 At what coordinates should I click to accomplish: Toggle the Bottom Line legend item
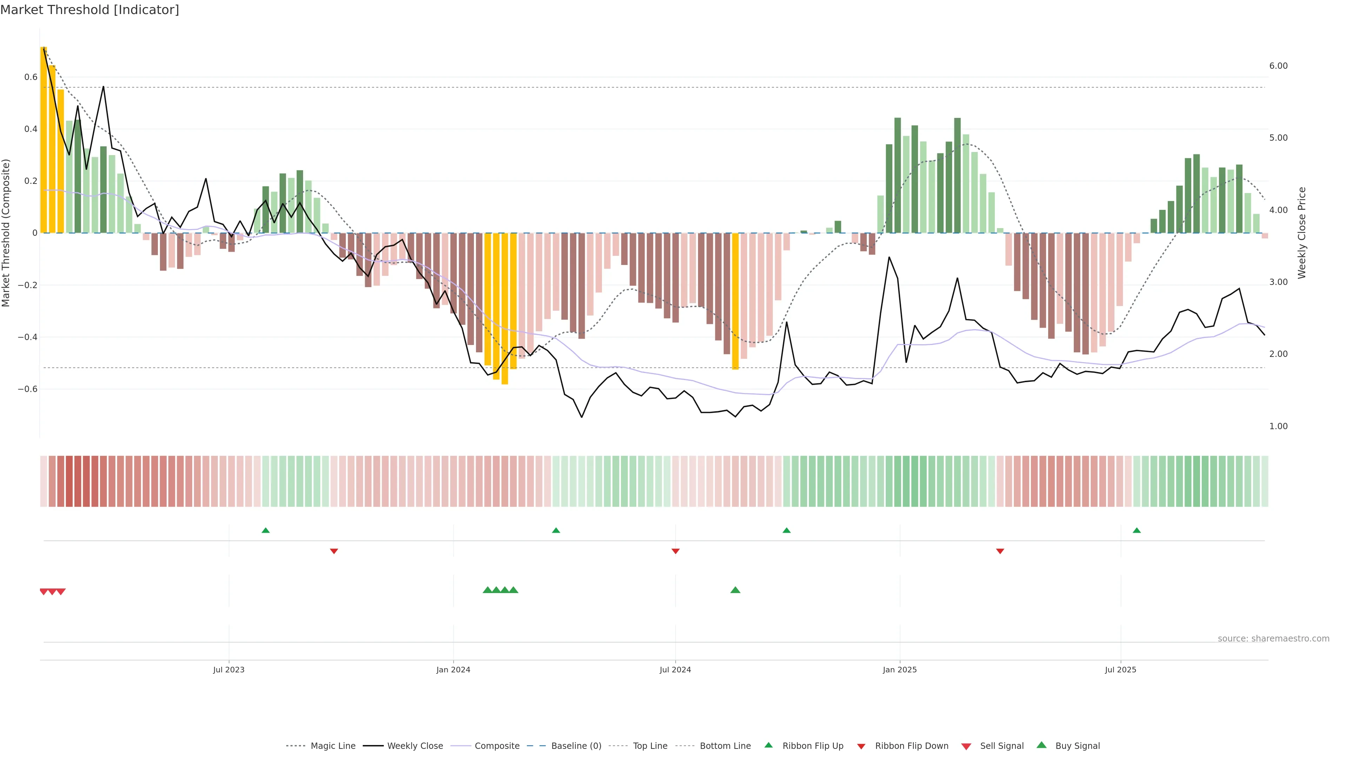click(725, 746)
